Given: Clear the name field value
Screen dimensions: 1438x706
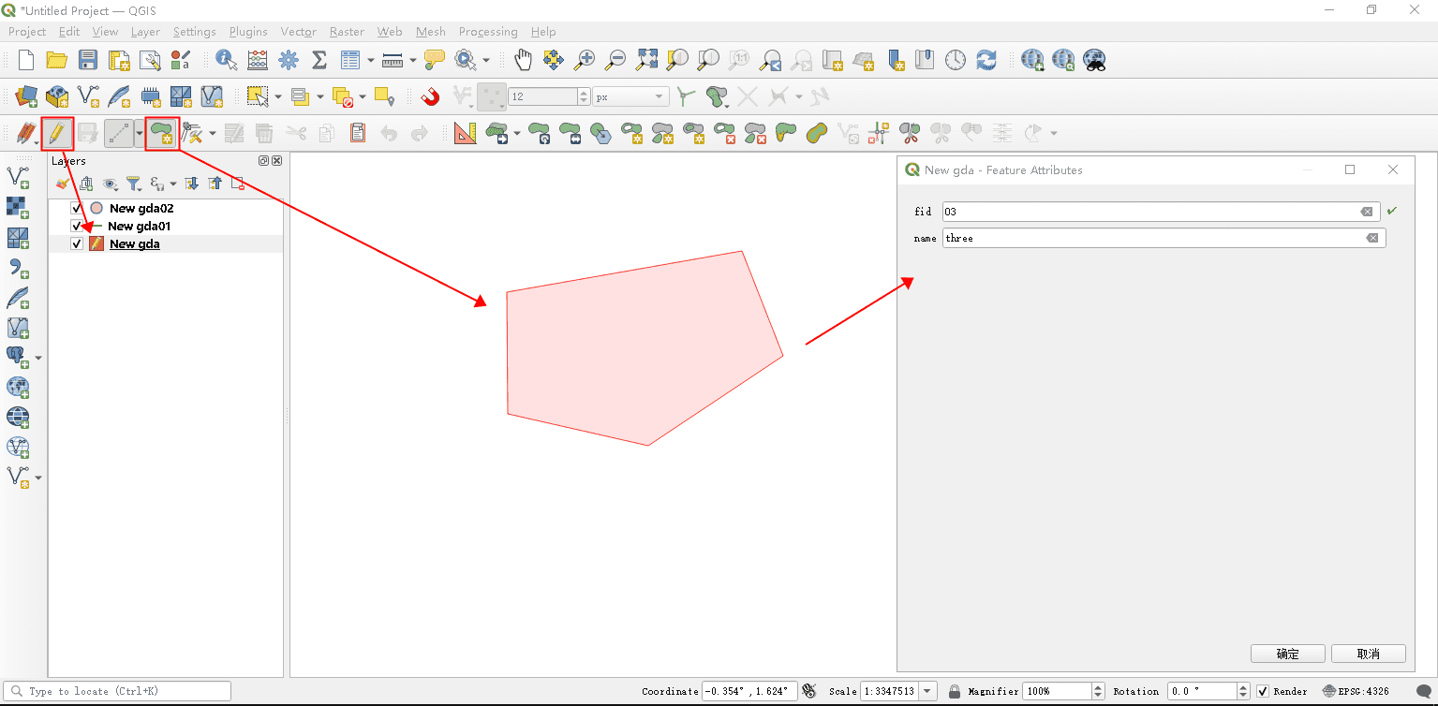Looking at the screenshot, I should [x=1372, y=238].
